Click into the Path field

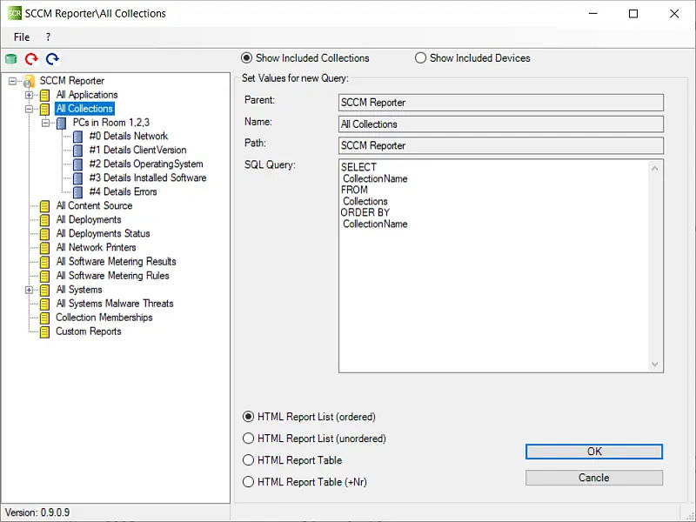click(501, 145)
